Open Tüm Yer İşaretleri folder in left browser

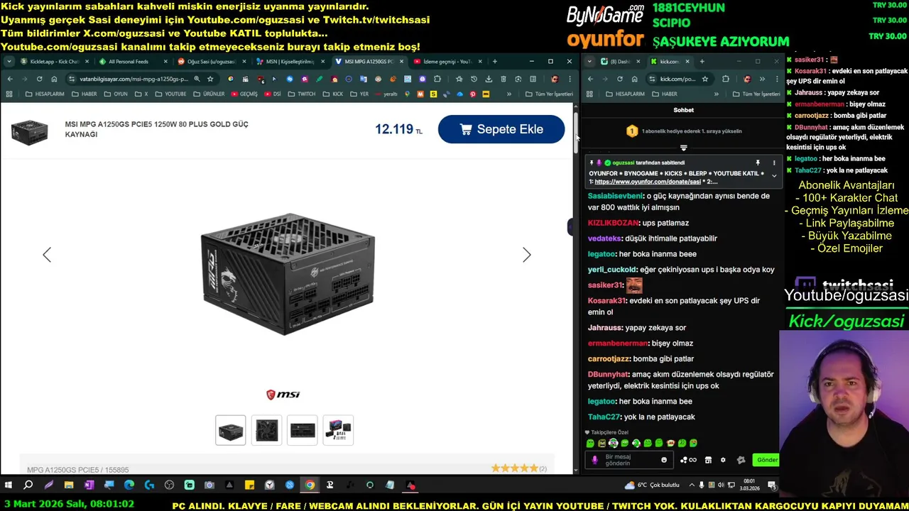coord(549,94)
